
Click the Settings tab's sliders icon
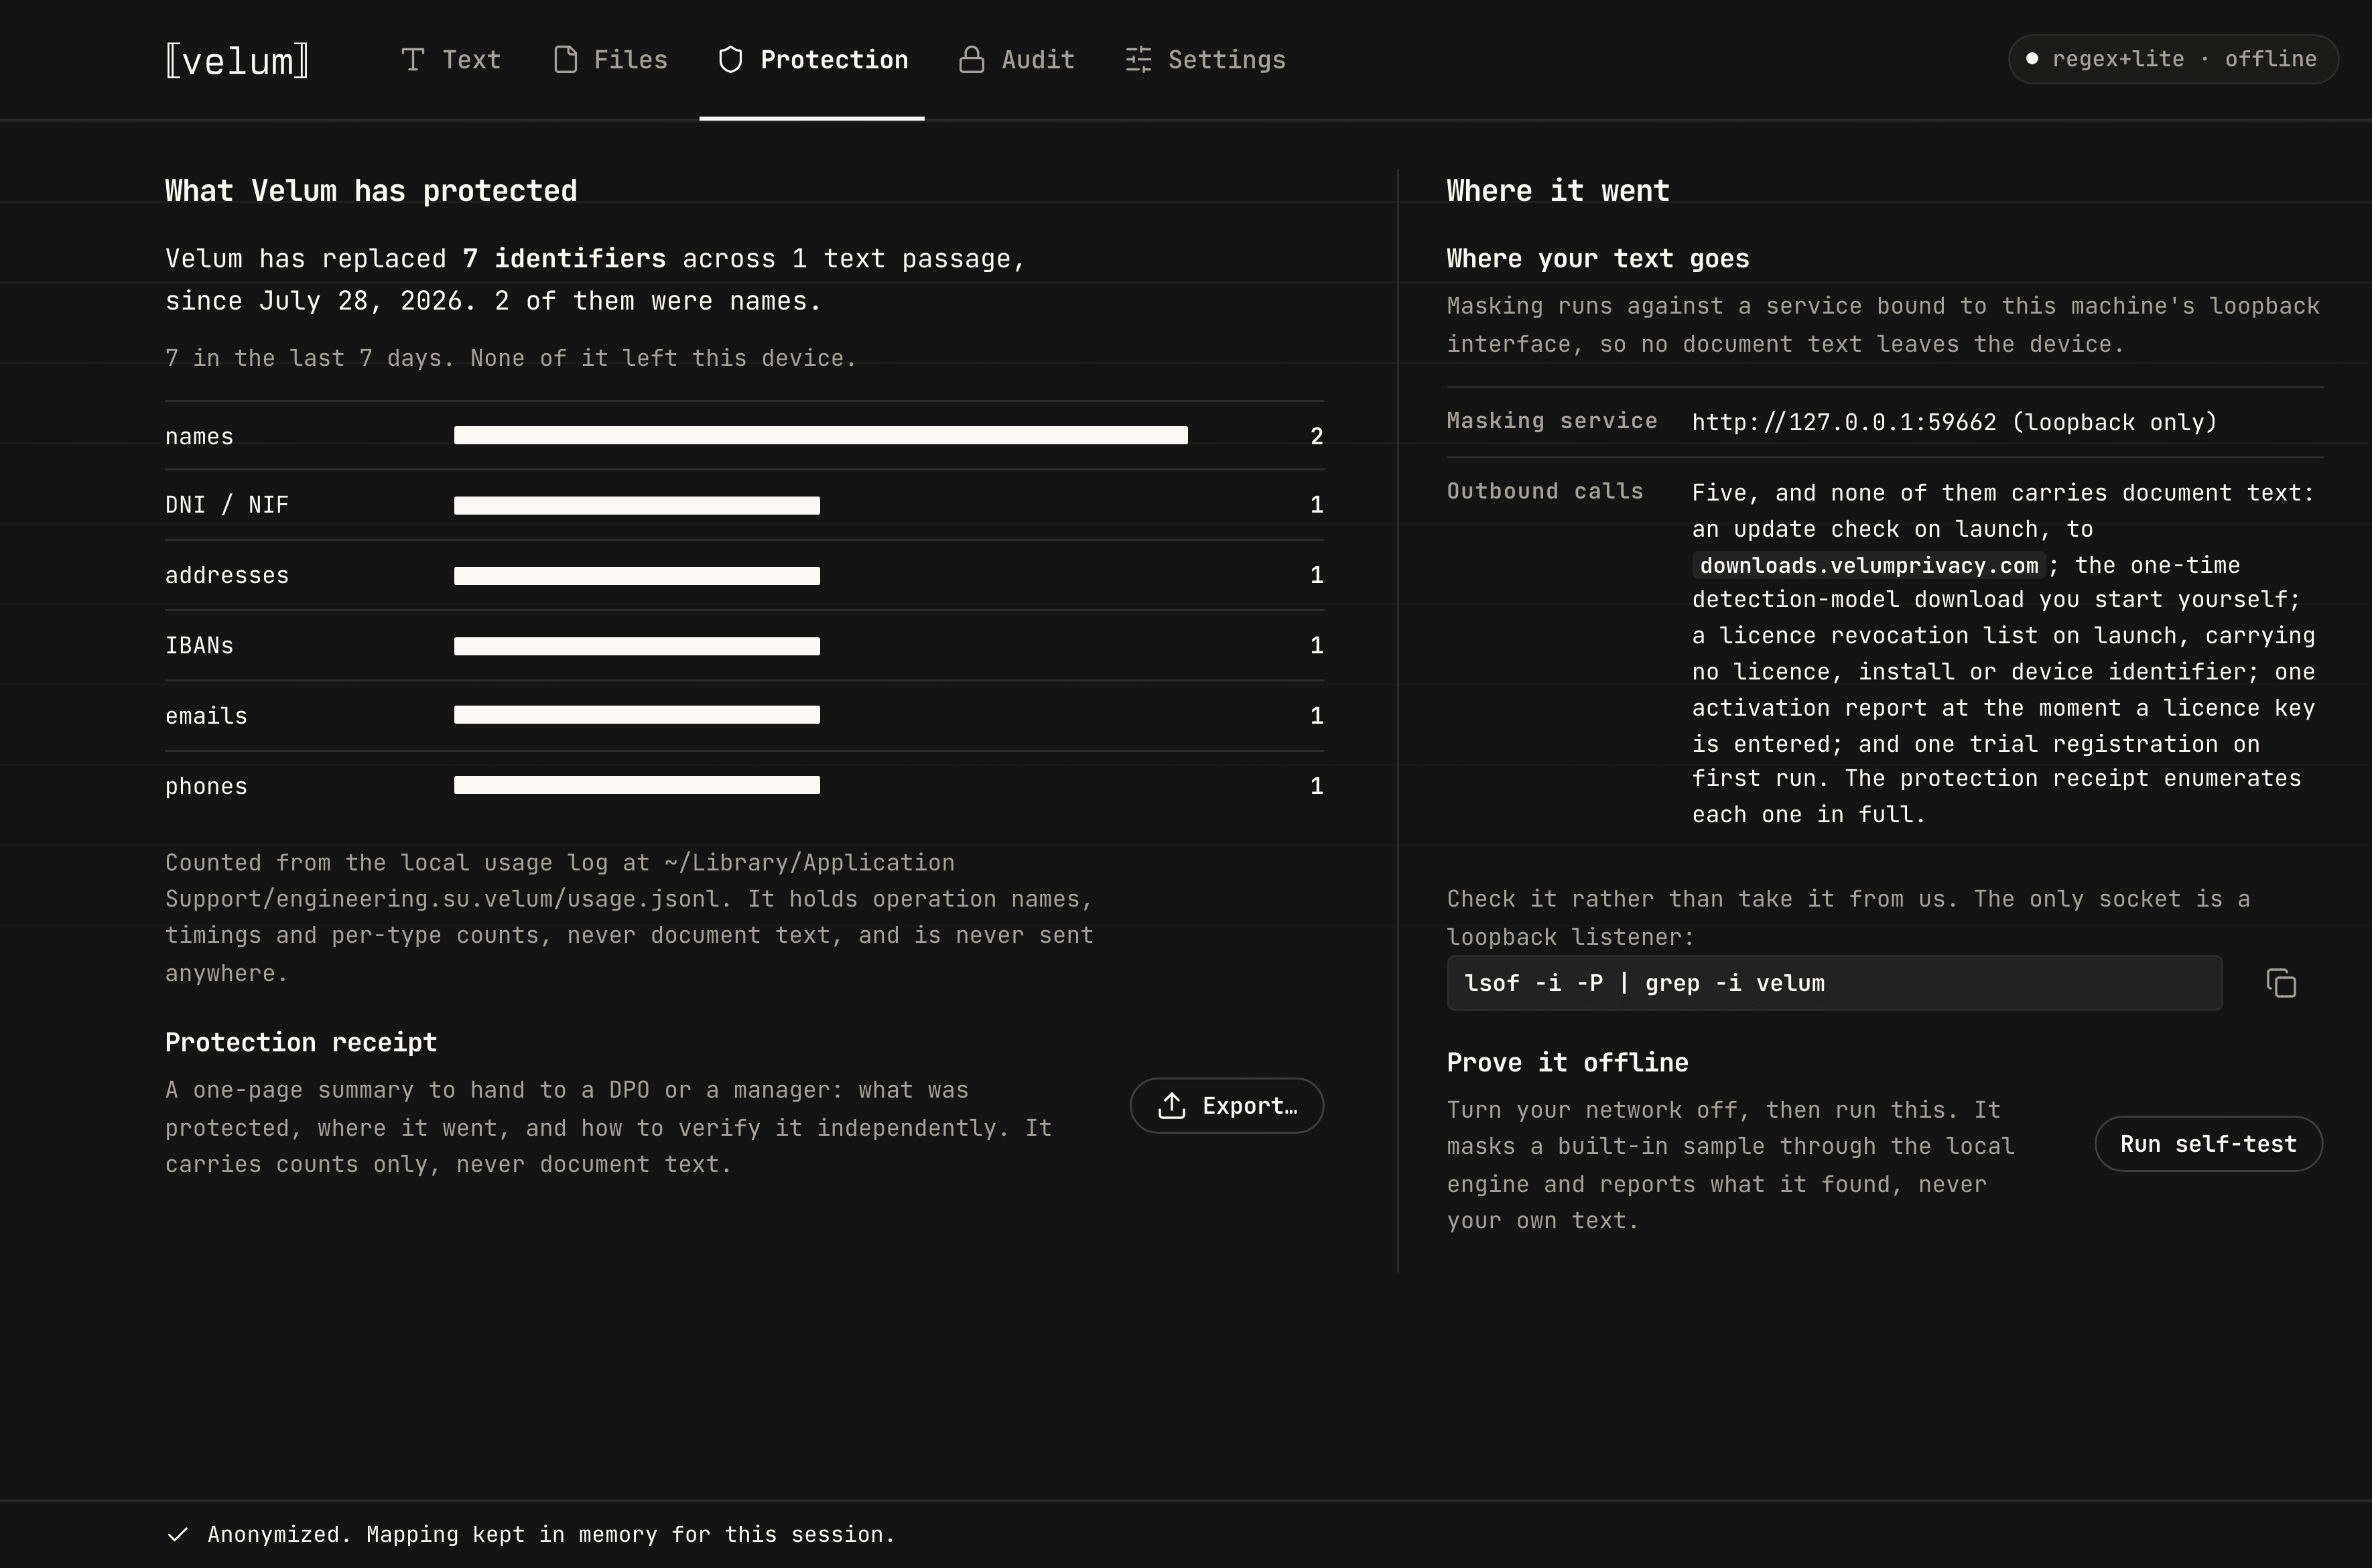1138,60
